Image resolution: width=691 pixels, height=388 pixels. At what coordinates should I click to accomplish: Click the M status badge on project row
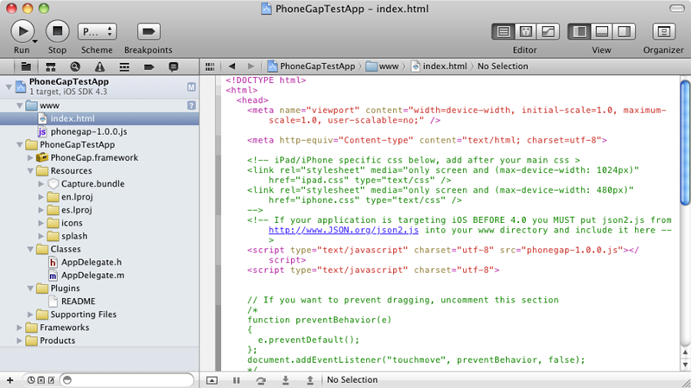[191, 87]
